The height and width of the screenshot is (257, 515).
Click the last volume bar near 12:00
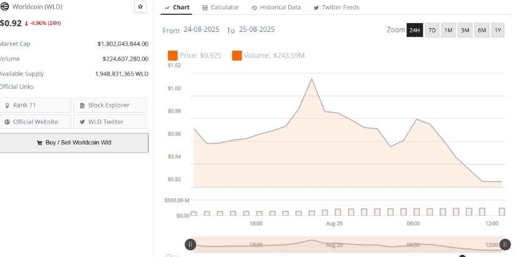point(502,211)
